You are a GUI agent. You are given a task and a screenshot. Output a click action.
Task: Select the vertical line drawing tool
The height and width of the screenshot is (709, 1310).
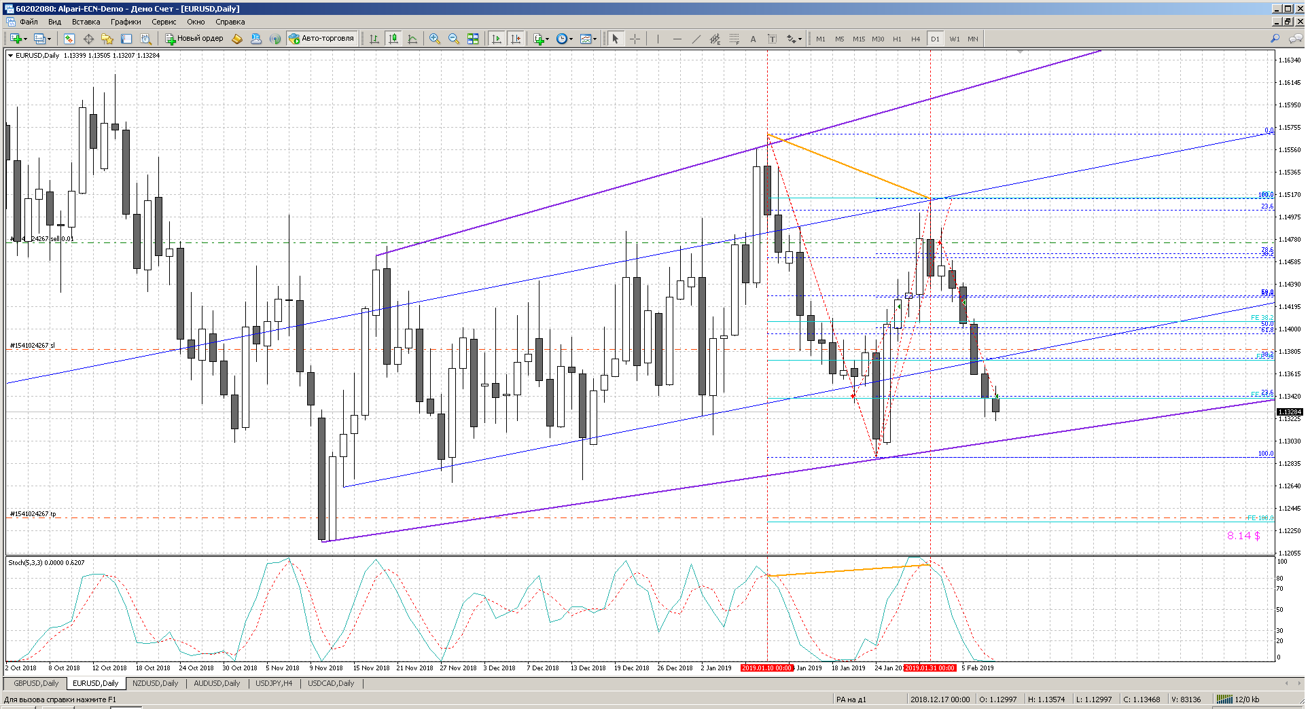coord(658,39)
